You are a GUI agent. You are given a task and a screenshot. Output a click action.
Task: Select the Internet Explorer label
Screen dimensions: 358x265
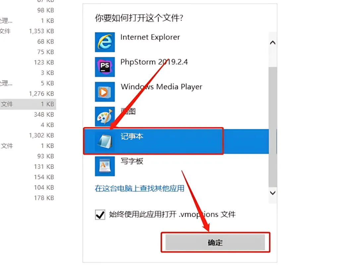coord(150,37)
